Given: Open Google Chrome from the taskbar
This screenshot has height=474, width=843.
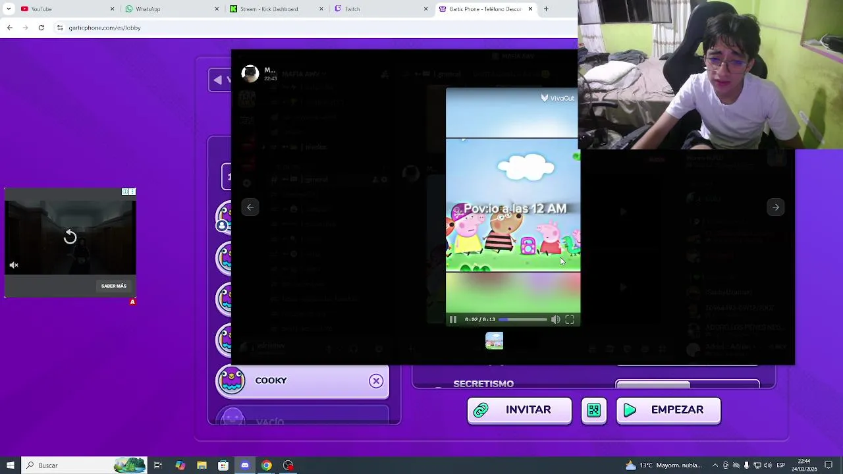Looking at the screenshot, I should (266, 465).
